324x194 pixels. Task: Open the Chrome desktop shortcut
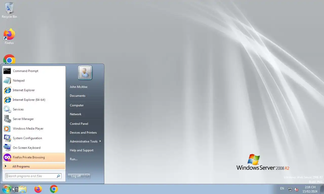click(x=9, y=60)
